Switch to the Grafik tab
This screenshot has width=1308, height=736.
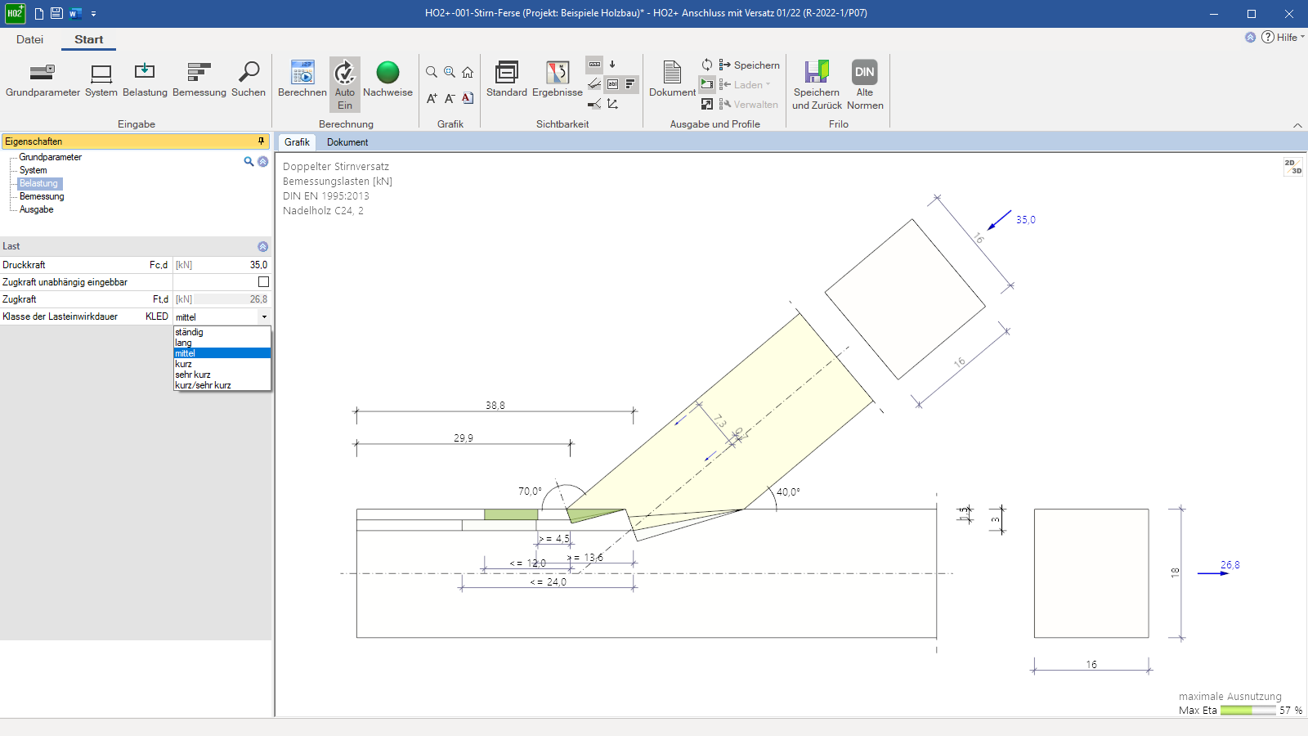(x=297, y=141)
